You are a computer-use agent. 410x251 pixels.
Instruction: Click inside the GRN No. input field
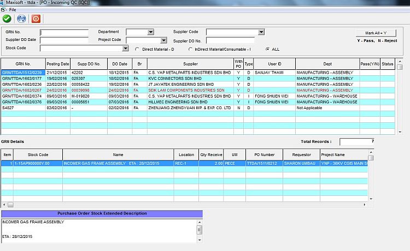(64, 32)
